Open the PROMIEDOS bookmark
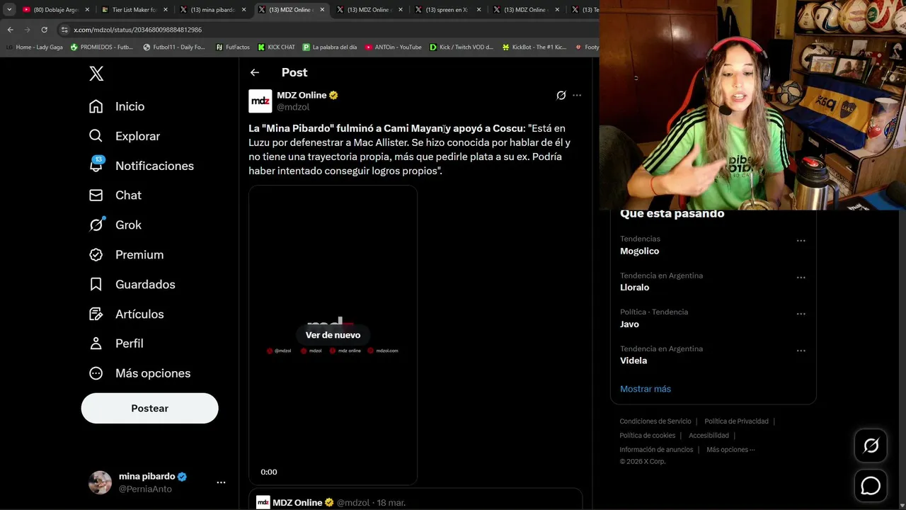The height and width of the screenshot is (510, 906). pyautogui.click(x=102, y=47)
